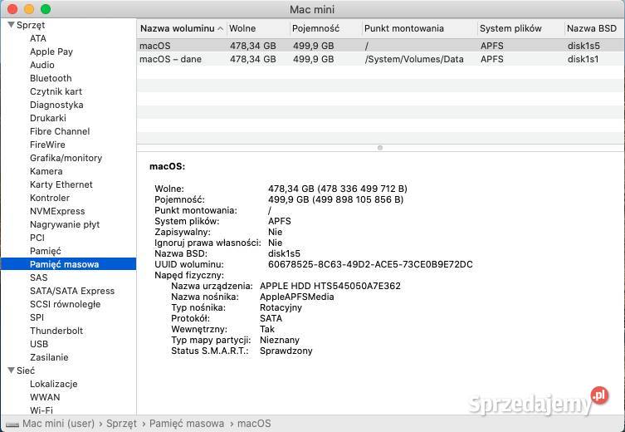The height and width of the screenshot is (432, 625).
Task: Click the Sieć section header
Action: coord(26,371)
